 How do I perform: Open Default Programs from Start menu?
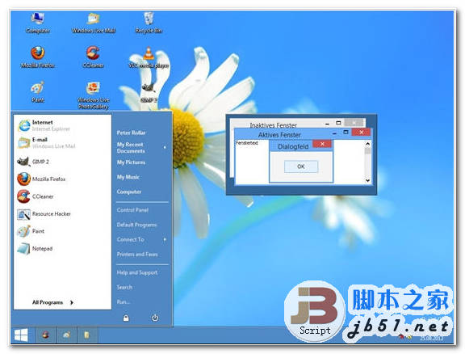(136, 225)
